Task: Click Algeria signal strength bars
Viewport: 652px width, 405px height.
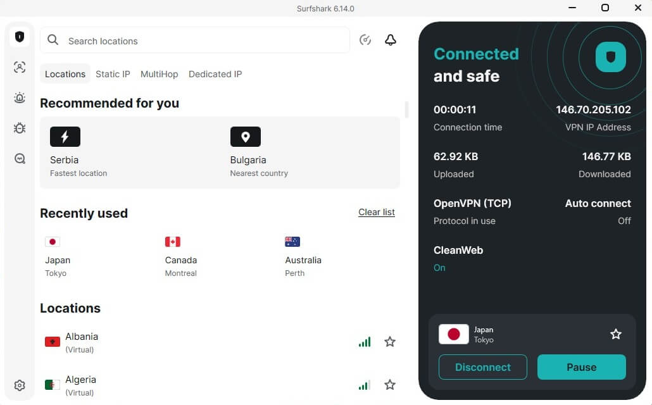Action: (365, 385)
